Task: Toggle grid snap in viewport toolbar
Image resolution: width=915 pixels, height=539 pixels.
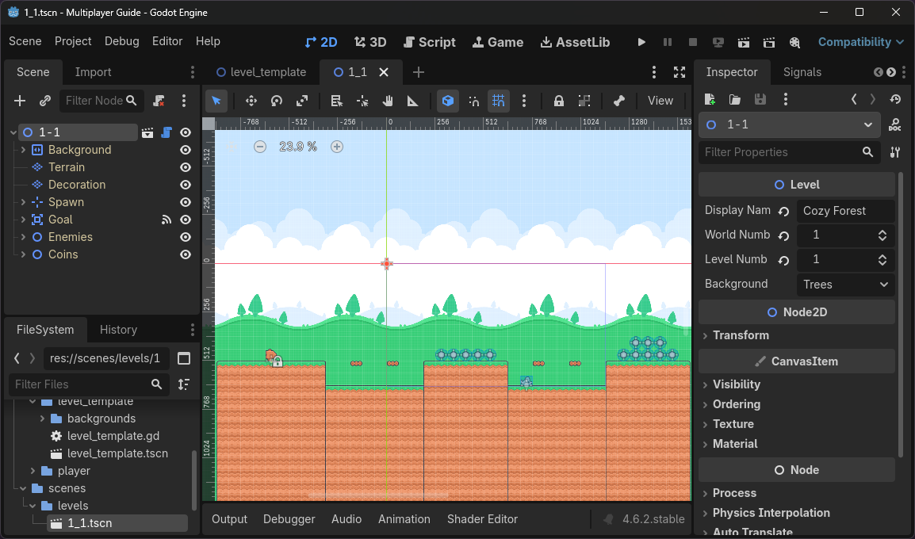Action: pos(499,101)
